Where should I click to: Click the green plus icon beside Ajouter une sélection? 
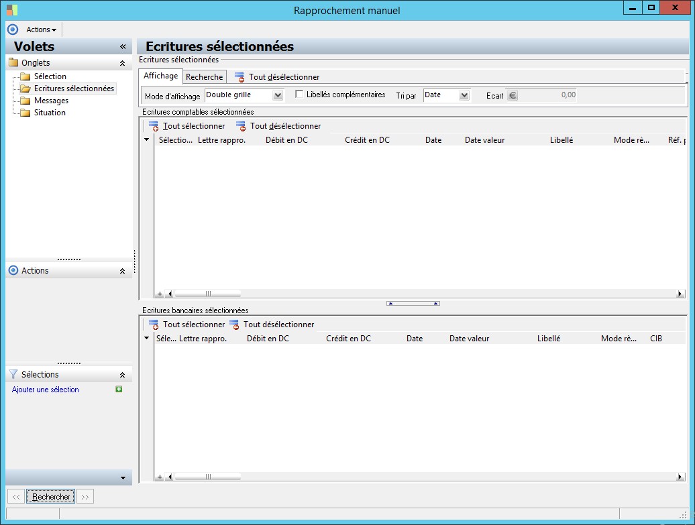coord(119,389)
